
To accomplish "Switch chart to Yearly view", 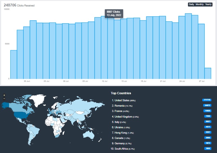I will click(x=208, y=4).
